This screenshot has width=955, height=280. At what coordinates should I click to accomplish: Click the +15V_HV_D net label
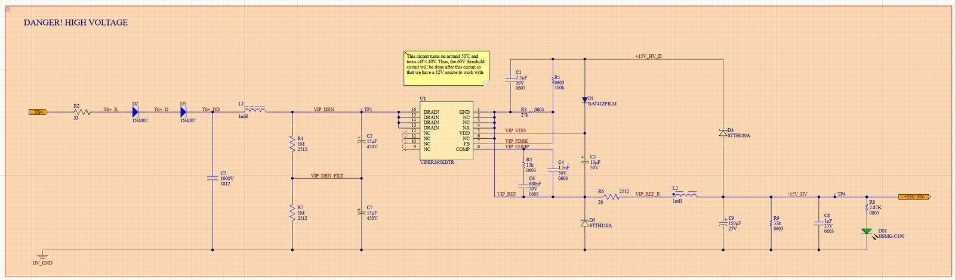(648, 56)
